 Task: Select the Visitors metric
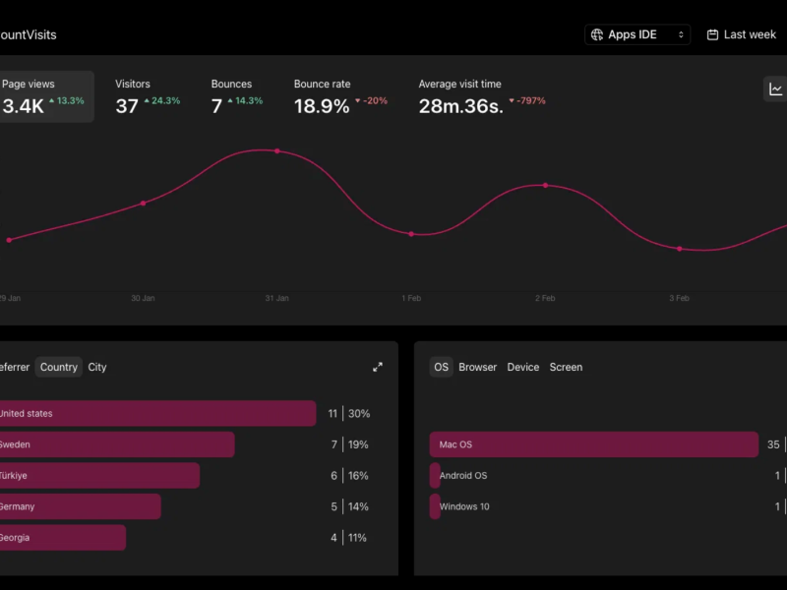pos(148,96)
